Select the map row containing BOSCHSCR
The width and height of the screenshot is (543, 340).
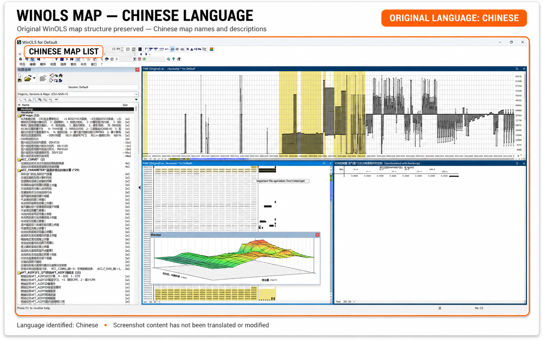click(75, 119)
